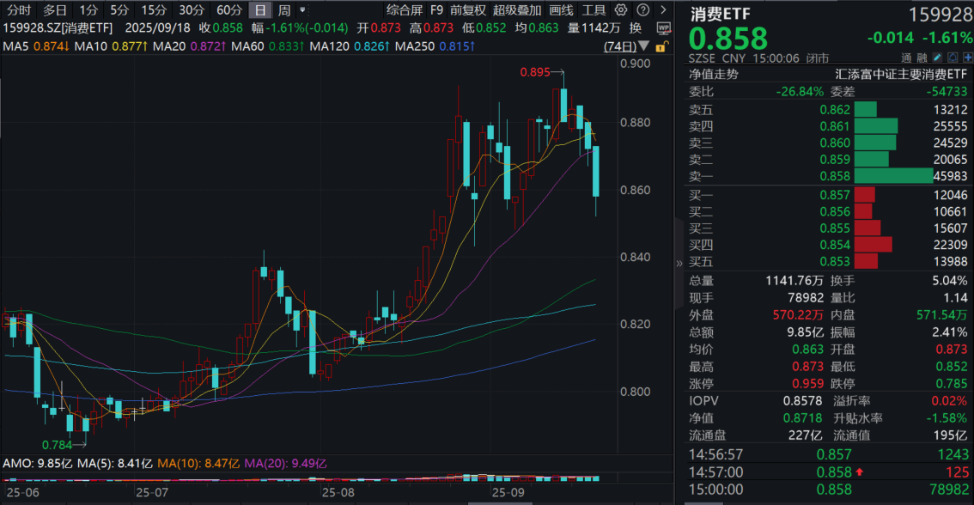Image resolution: width=974 pixels, height=505 pixels.
Task: Open the period dropdown arrow after 周
Action: tap(302, 10)
